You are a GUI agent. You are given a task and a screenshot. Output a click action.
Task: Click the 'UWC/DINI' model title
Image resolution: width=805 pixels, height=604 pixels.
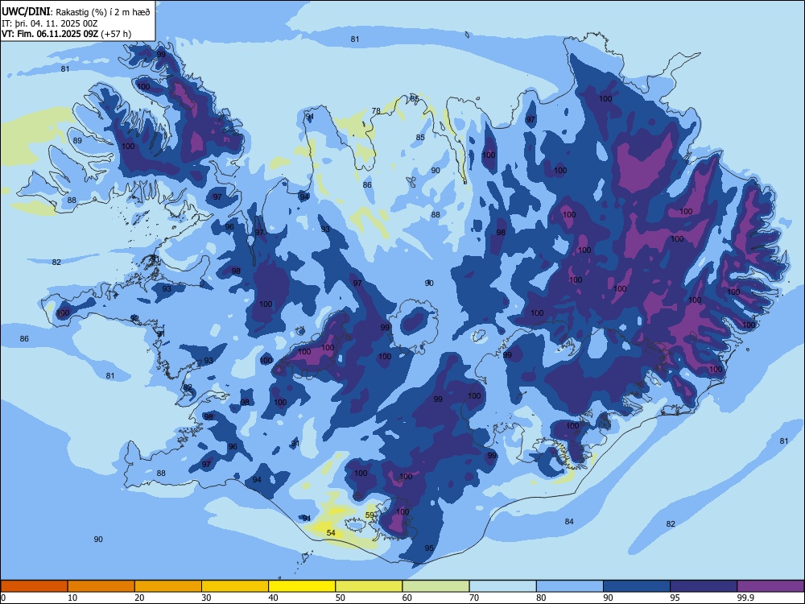tap(26, 12)
